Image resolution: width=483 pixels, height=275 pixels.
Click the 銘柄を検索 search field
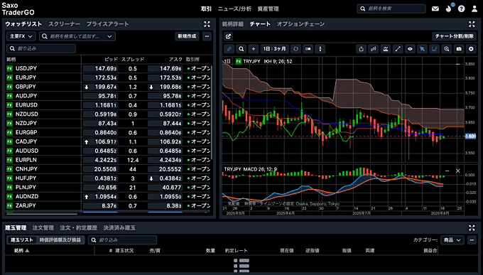pos(391,9)
